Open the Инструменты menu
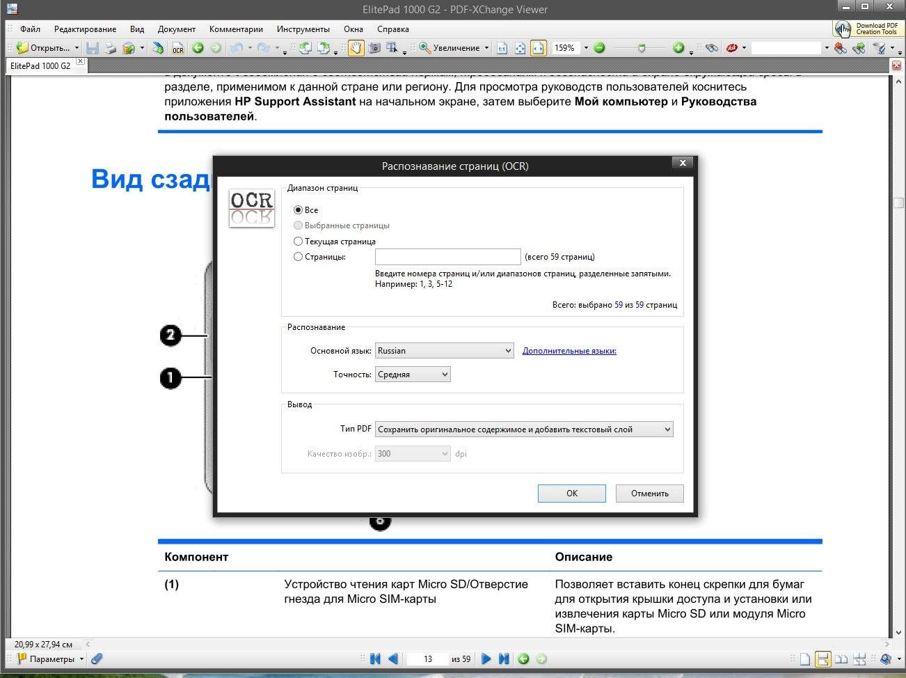This screenshot has height=678, width=906. 303,29
